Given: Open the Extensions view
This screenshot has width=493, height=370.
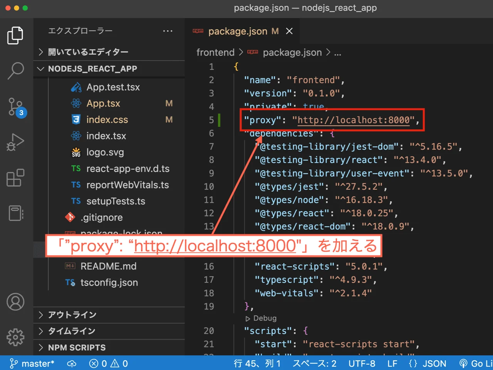Looking at the screenshot, I should click(x=15, y=178).
